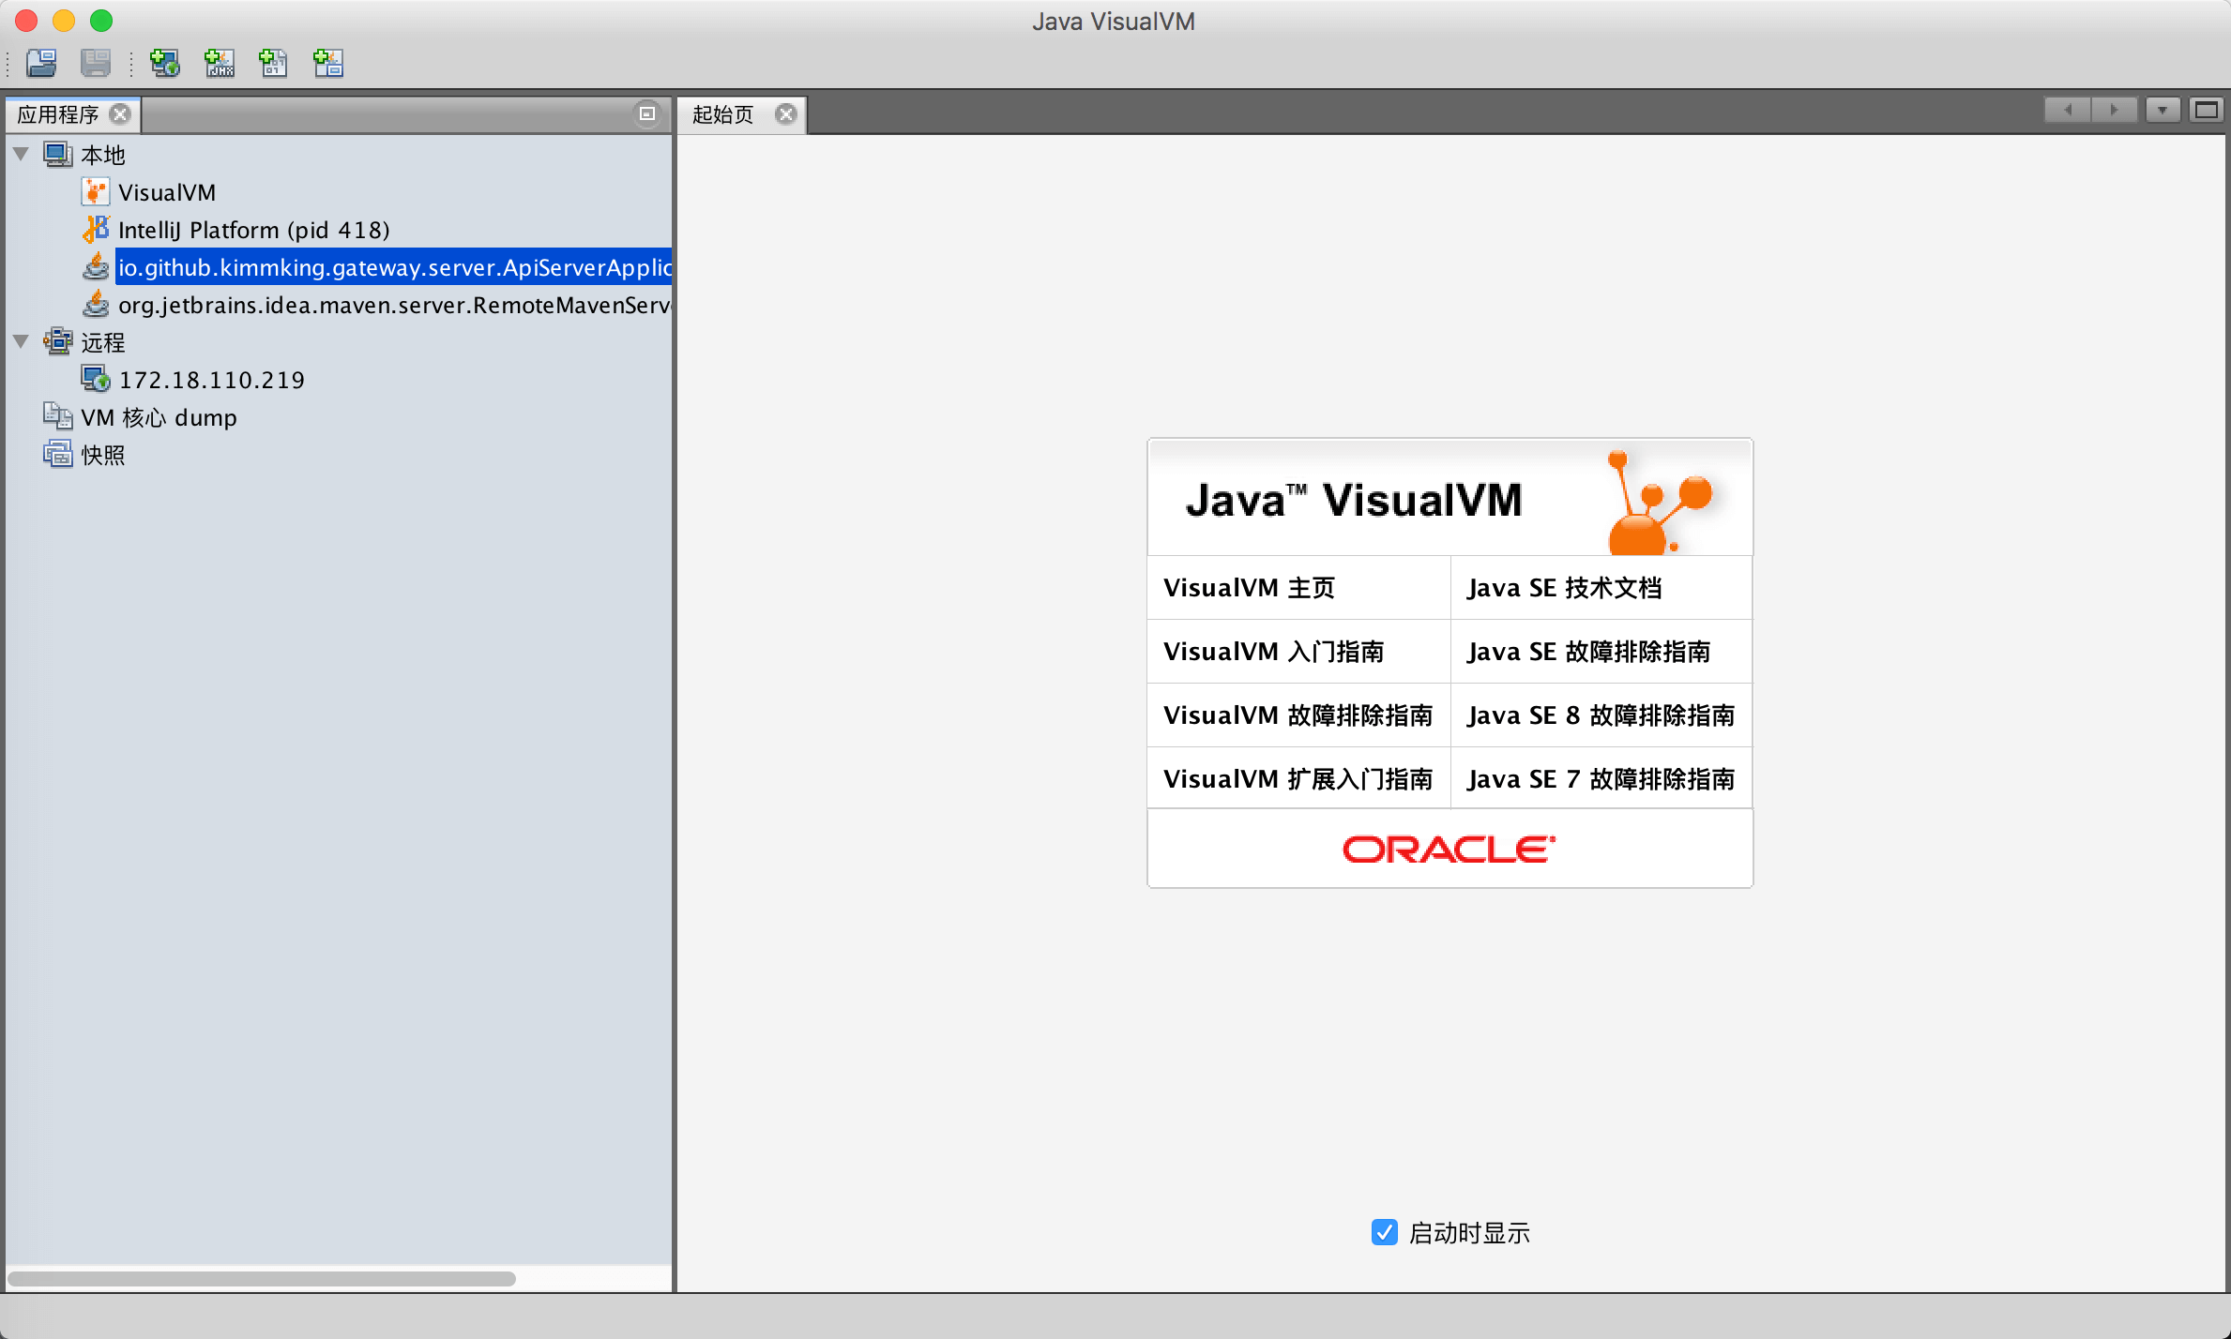This screenshot has width=2231, height=1339.
Task: Switch to the 起始页 tab
Action: (x=722, y=114)
